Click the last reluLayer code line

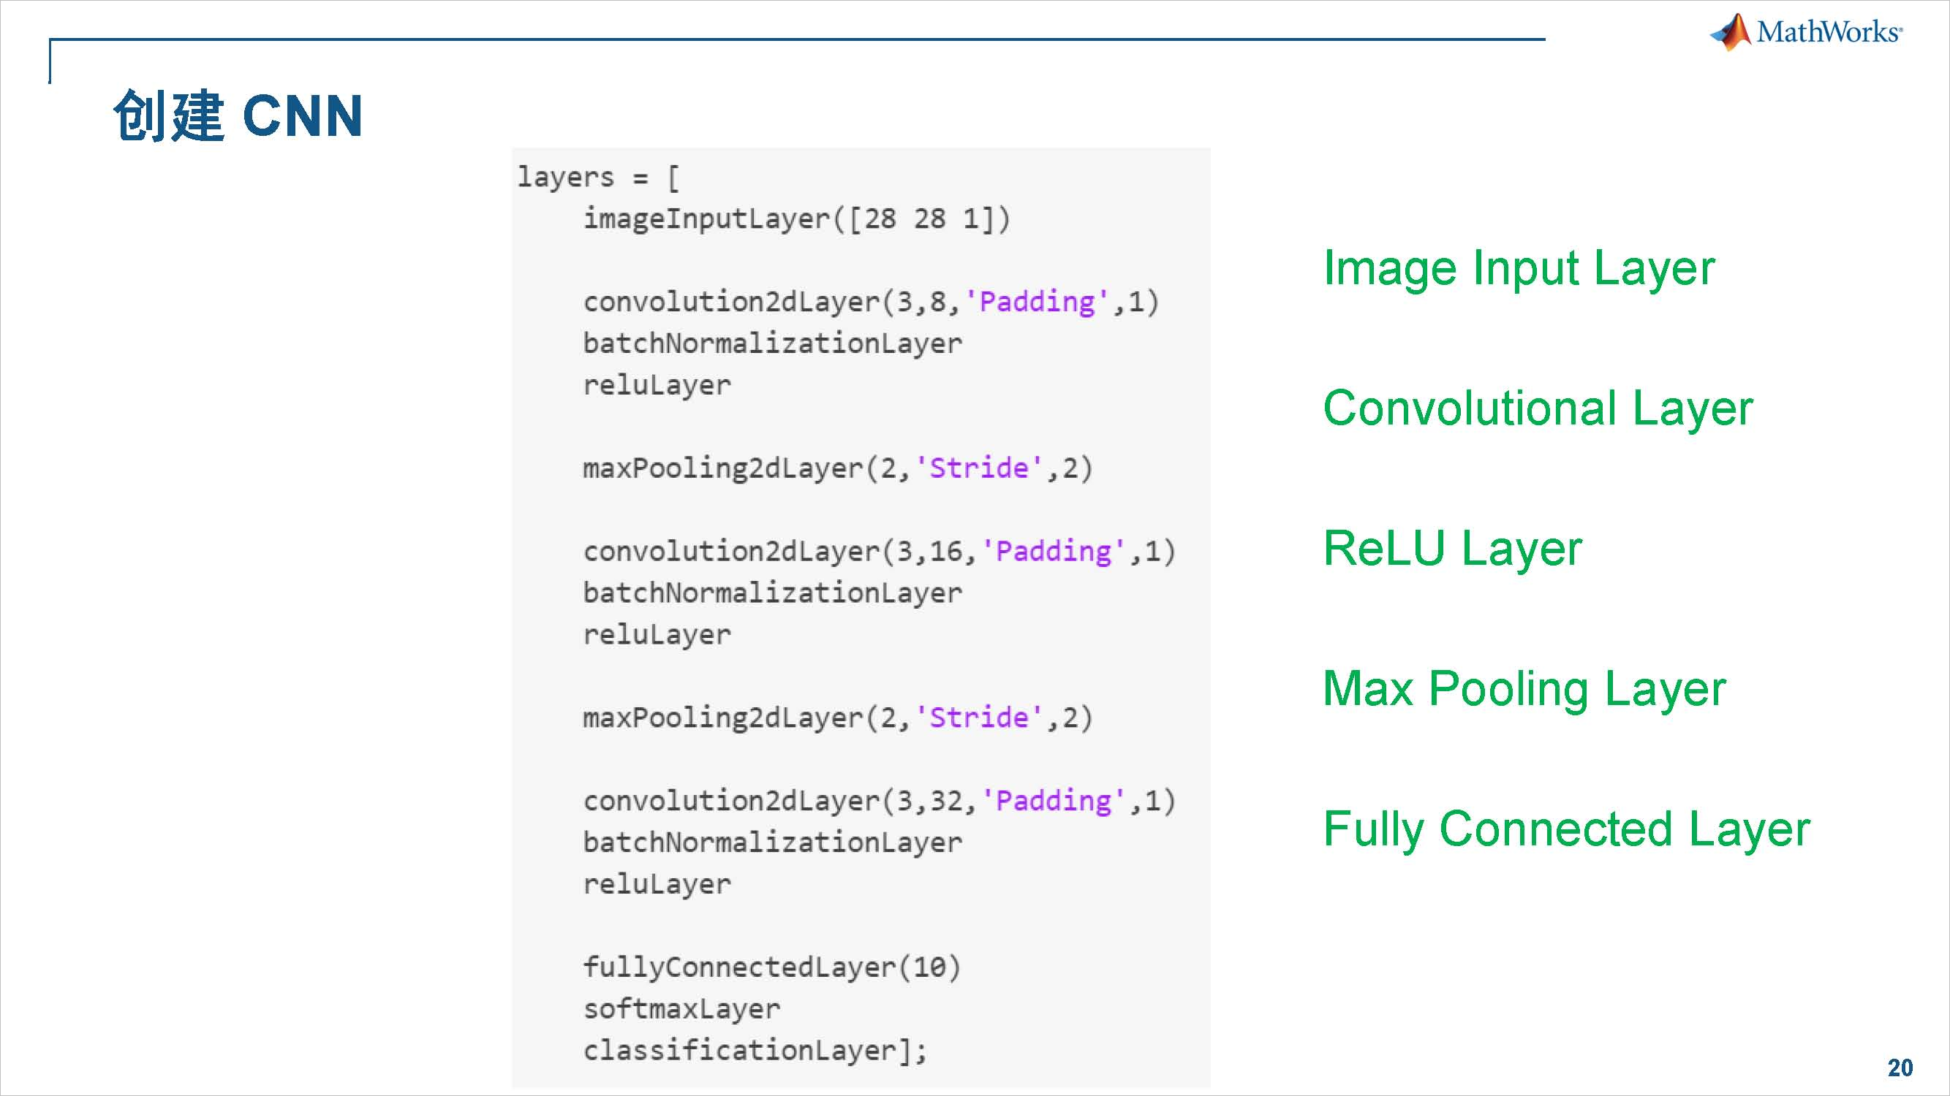657,884
